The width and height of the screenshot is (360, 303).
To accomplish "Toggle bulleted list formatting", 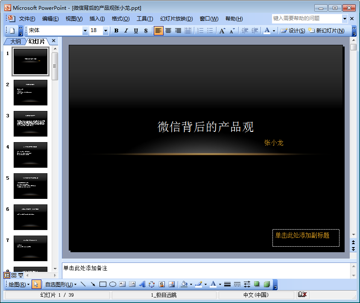I will point(210,30).
